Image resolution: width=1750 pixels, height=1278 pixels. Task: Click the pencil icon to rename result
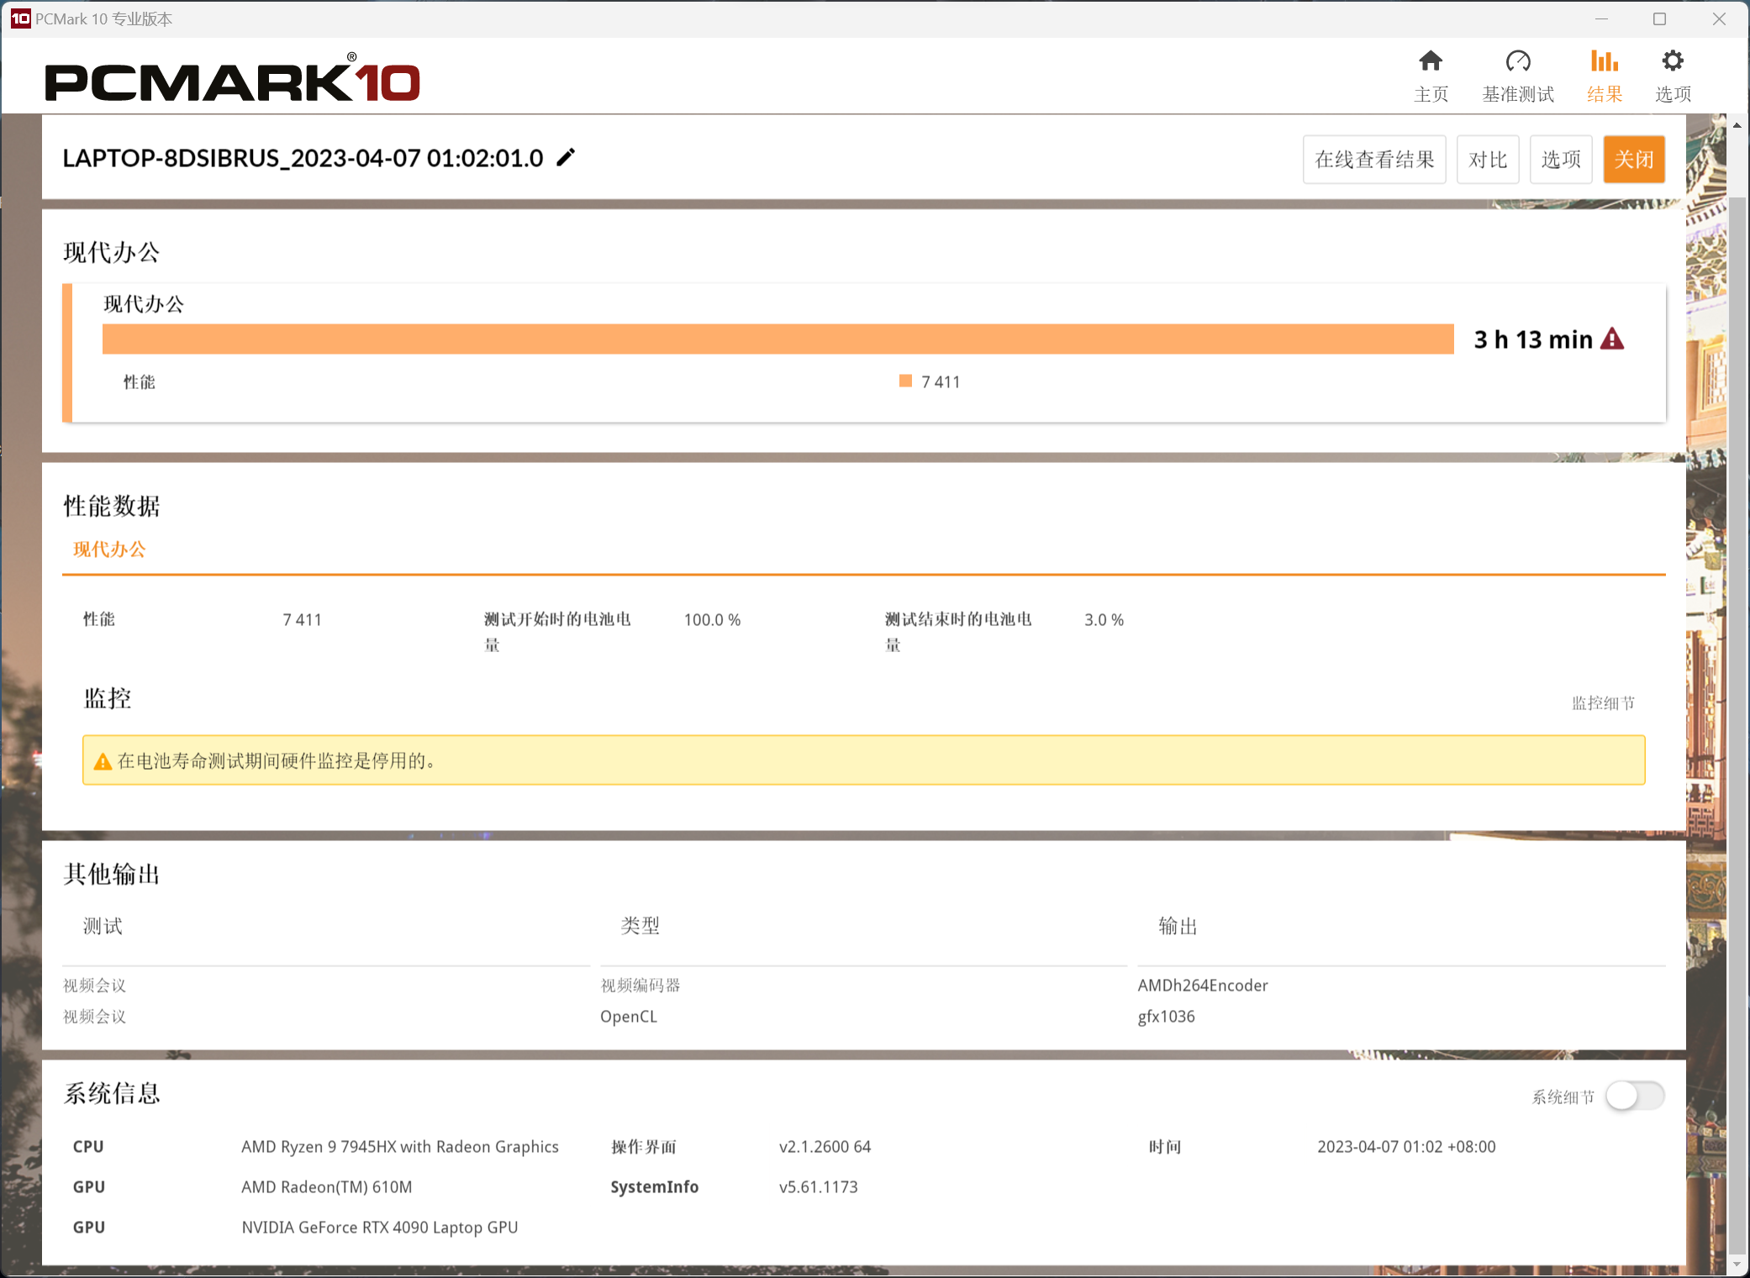pos(566,157)
